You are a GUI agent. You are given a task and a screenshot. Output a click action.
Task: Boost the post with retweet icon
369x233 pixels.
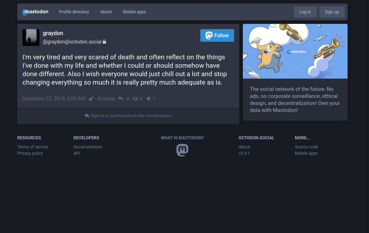pos(135,99)
